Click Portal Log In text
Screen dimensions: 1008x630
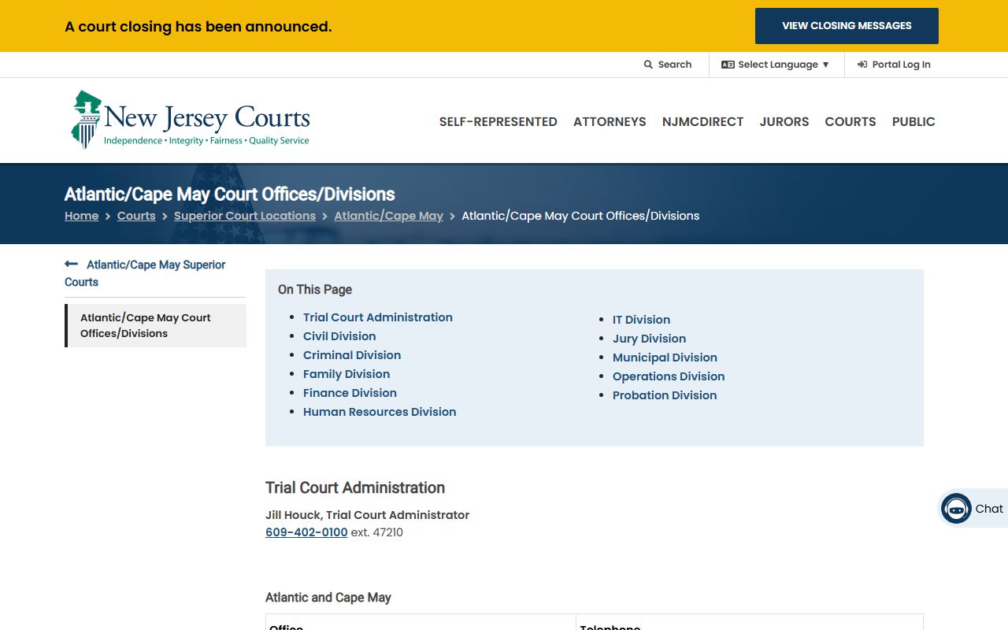(x=902, y=65)
